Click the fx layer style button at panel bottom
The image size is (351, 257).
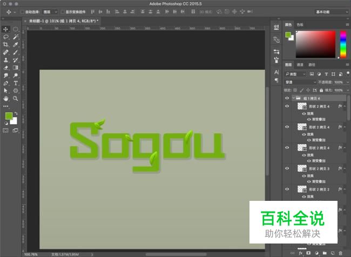(x=300, y=252)
